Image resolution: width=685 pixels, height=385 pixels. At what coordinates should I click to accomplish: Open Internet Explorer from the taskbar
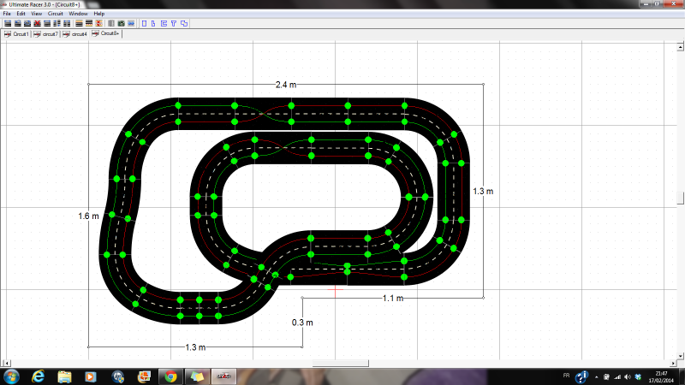[39, 376]
